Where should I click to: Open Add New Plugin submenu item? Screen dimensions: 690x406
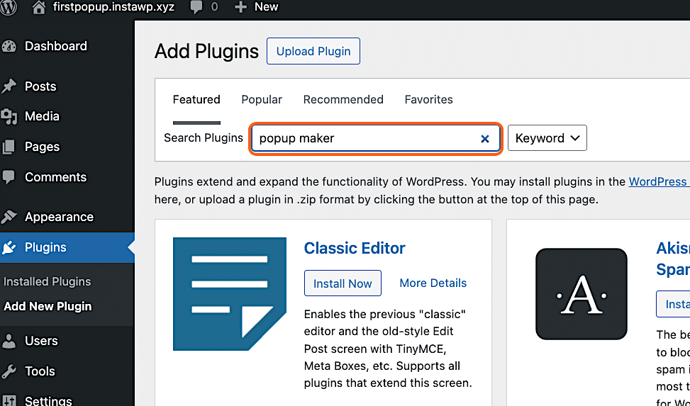pos(48,306)
